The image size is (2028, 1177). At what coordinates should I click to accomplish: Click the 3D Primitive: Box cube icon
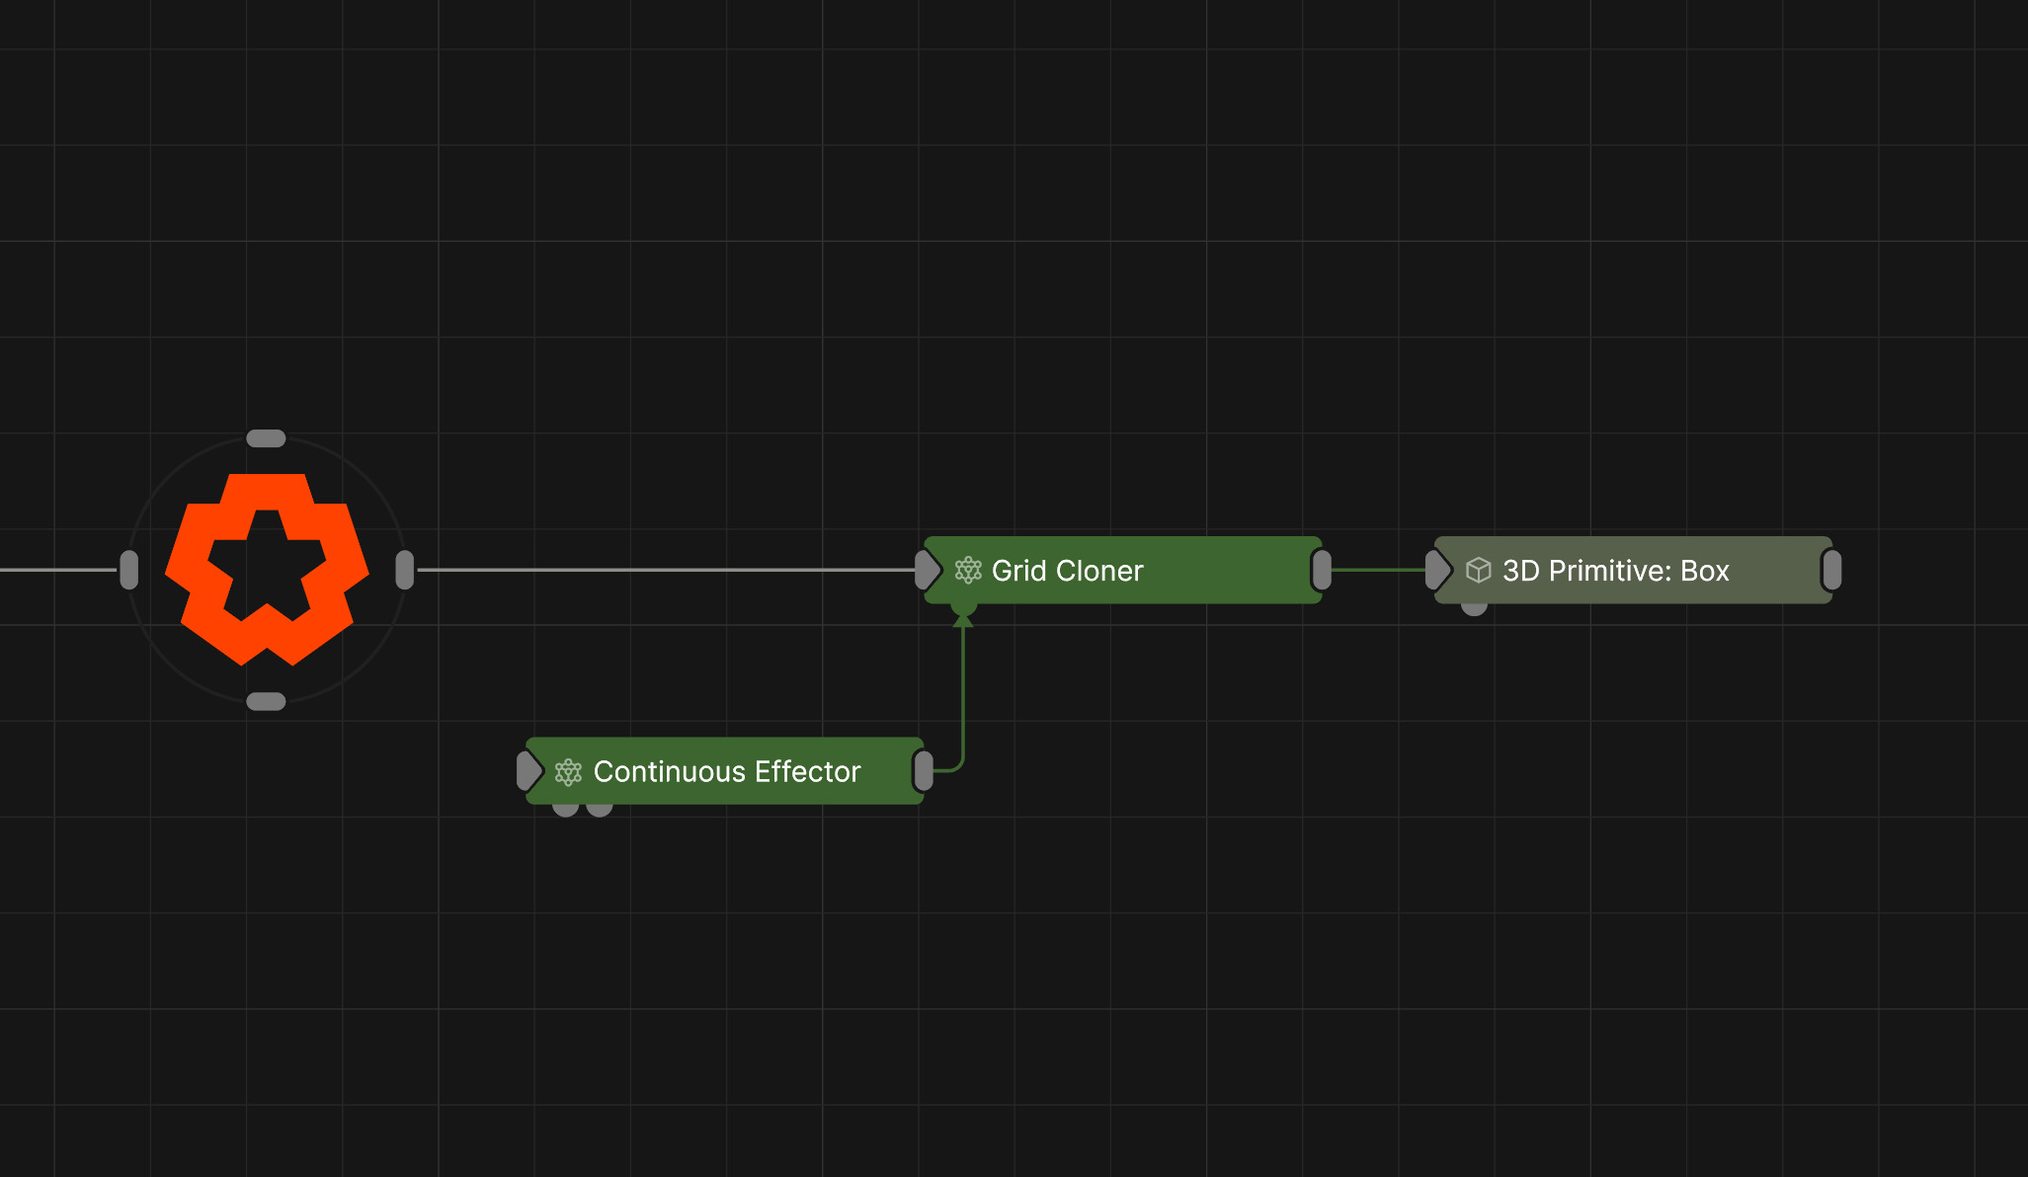point(1478,571)
